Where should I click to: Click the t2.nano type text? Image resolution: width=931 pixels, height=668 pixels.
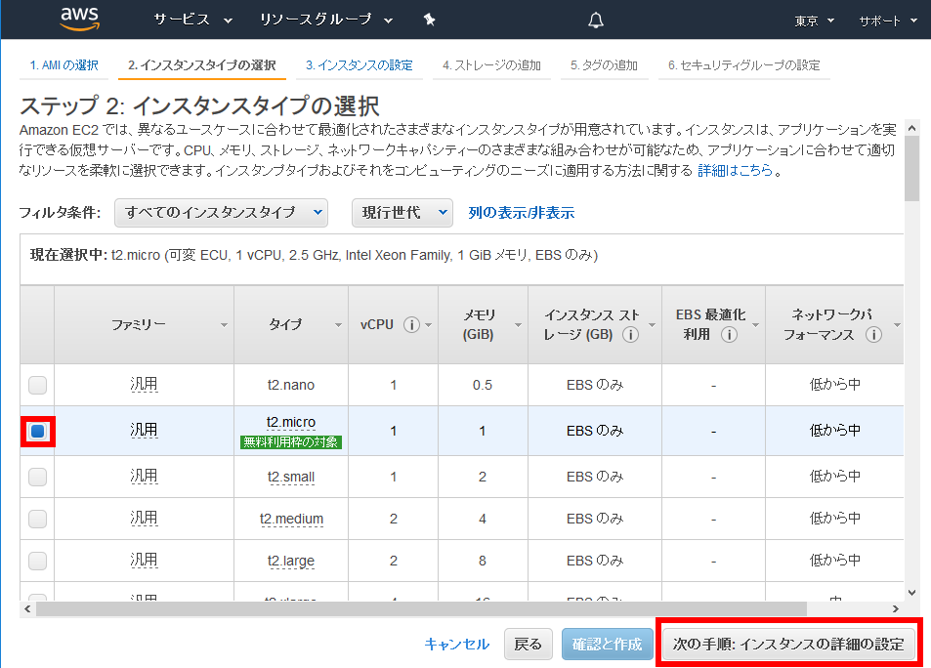[291, 385]
